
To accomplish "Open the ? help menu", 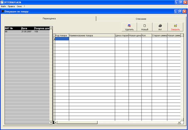I will (x=24, y=6).
